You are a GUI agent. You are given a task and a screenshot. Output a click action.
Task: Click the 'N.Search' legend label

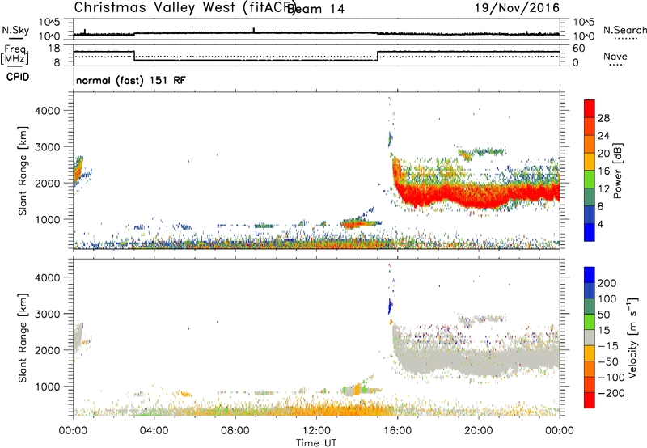[624, 30]
